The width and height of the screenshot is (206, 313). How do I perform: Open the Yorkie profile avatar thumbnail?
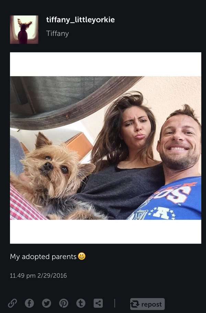[24, 30]
